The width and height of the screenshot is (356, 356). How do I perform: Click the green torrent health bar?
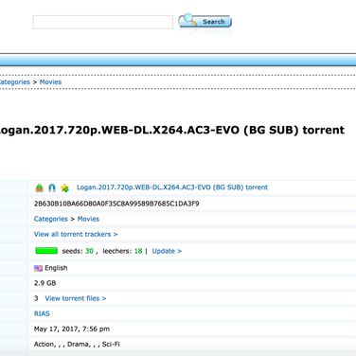click(x=46, y=251)
